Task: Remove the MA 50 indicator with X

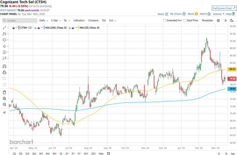Action: pos(69,28)
